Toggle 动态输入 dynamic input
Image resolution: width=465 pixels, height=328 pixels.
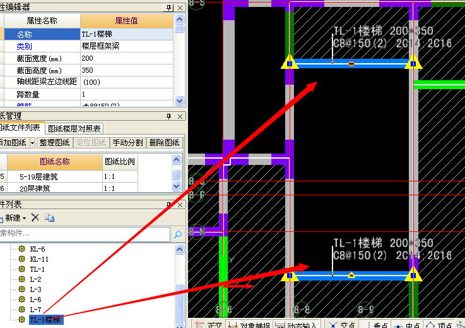(296, 324)
